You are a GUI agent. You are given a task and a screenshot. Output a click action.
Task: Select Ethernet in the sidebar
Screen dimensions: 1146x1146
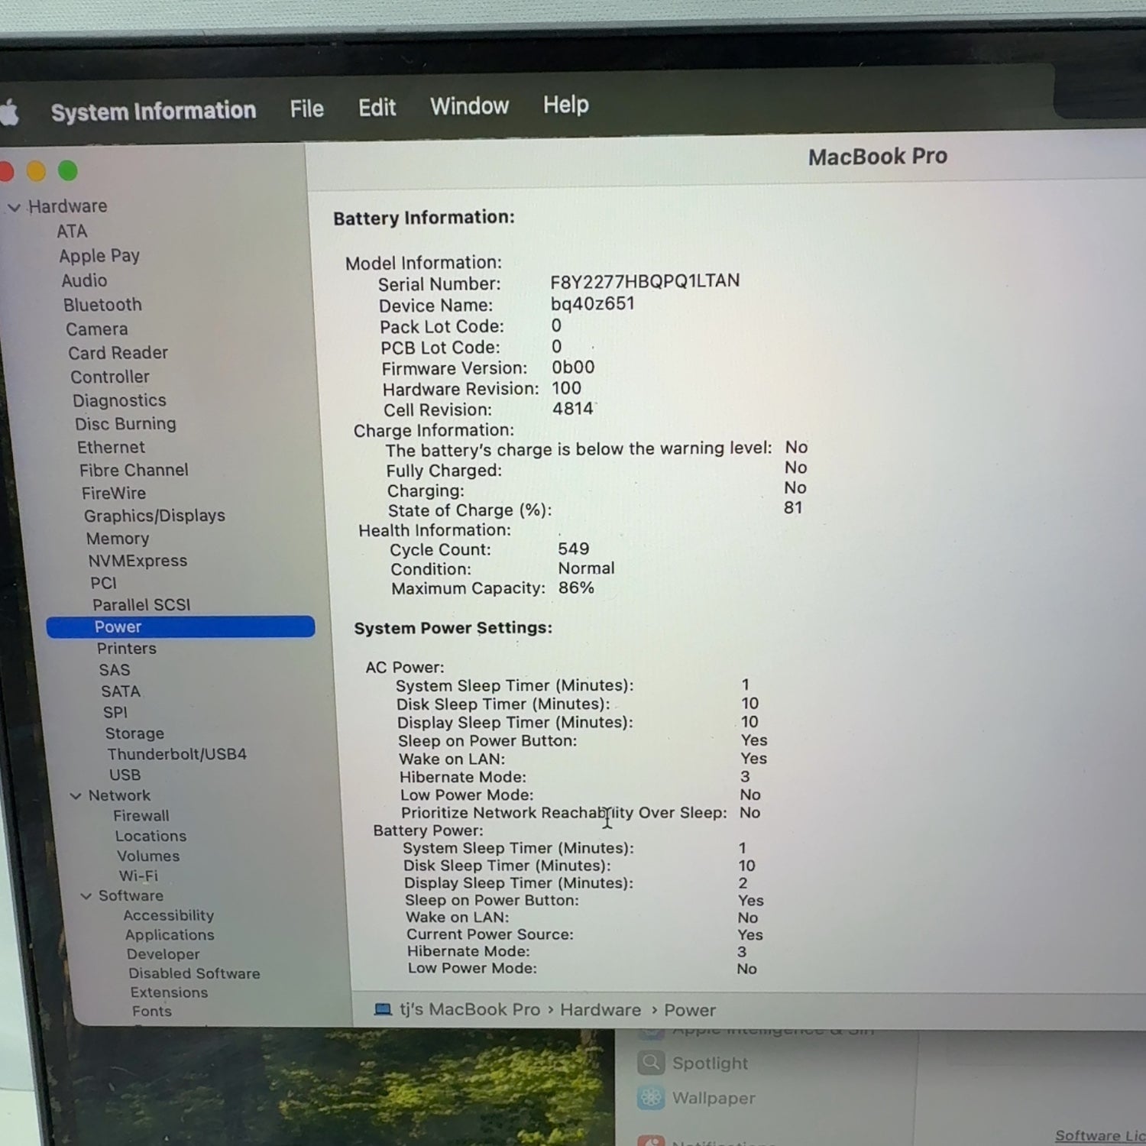click(111, 447)
